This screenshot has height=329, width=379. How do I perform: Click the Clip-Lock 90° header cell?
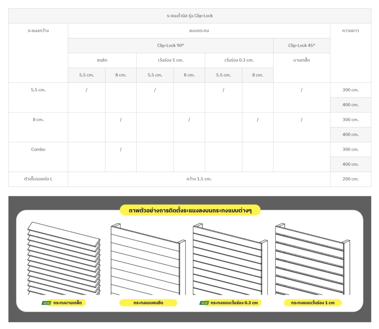(171, 46)
